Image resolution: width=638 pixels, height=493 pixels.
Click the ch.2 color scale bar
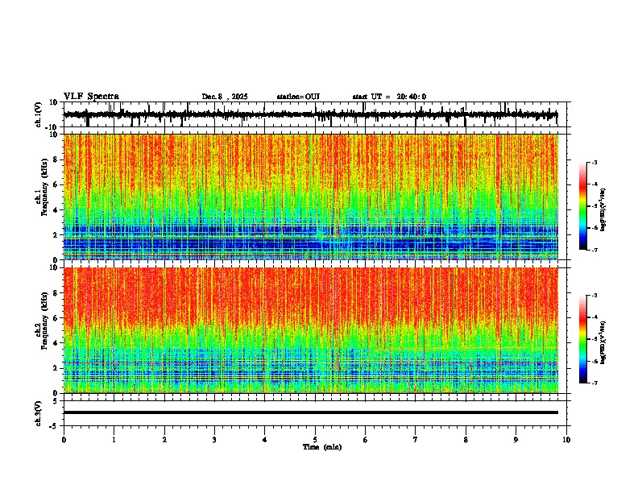582,339
